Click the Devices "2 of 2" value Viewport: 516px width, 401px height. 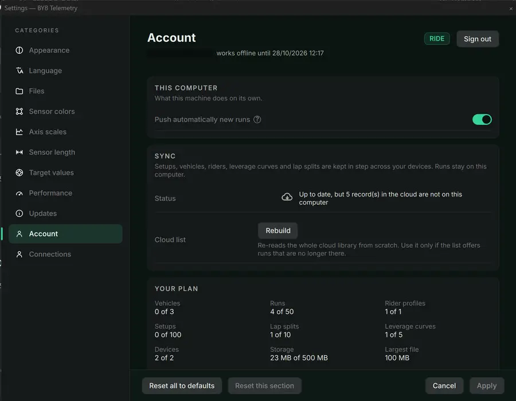pyautogui.click(x=164, y=357)
